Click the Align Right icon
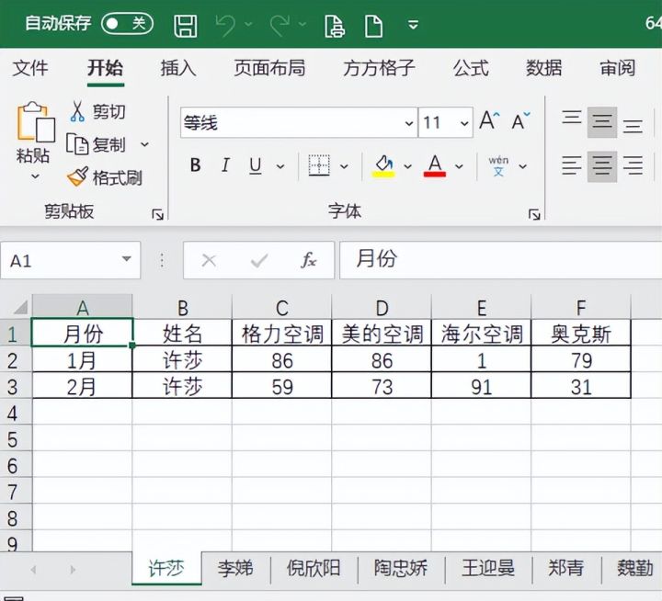 pyautogui.click(x=633, y=165)
